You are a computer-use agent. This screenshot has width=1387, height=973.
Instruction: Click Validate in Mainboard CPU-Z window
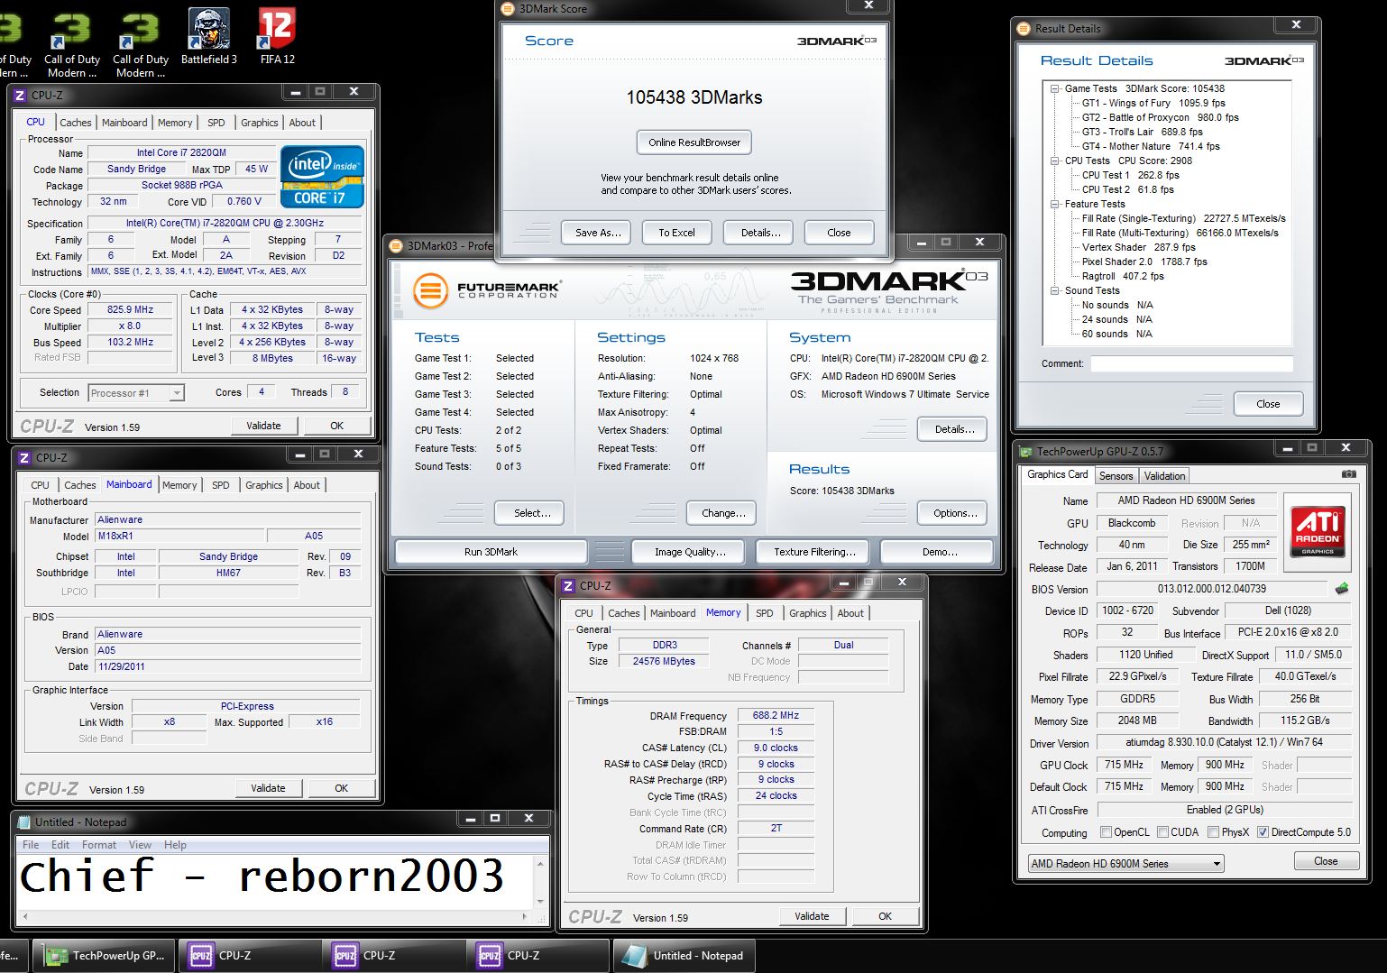267,788
